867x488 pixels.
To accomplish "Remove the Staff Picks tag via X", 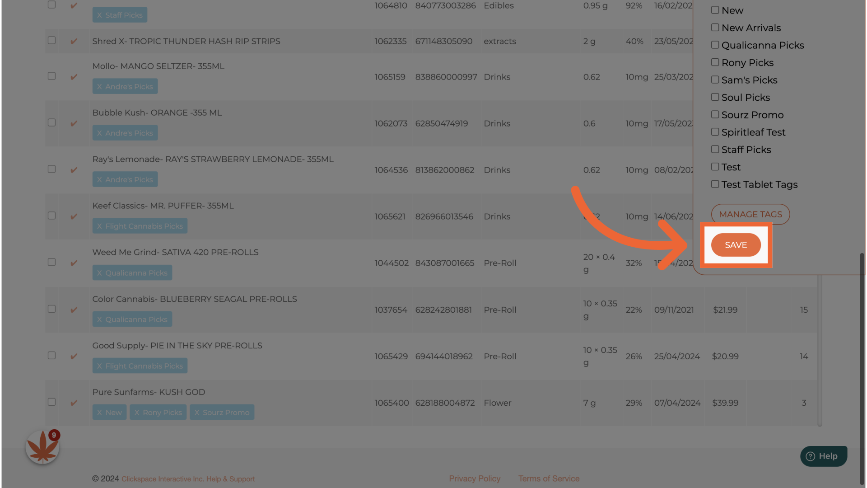I will 99,15.
